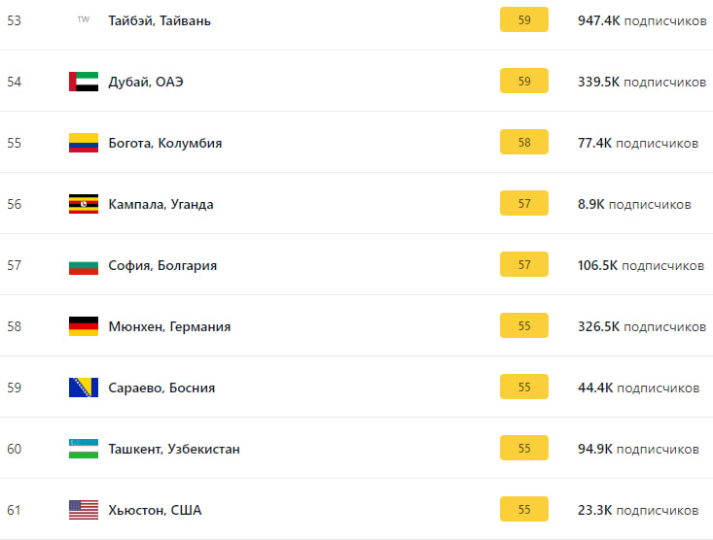This screenshot has width=713, height=540.
Task: Click the Bosnia flag icon beside Сараево
Action: (84, 388)
